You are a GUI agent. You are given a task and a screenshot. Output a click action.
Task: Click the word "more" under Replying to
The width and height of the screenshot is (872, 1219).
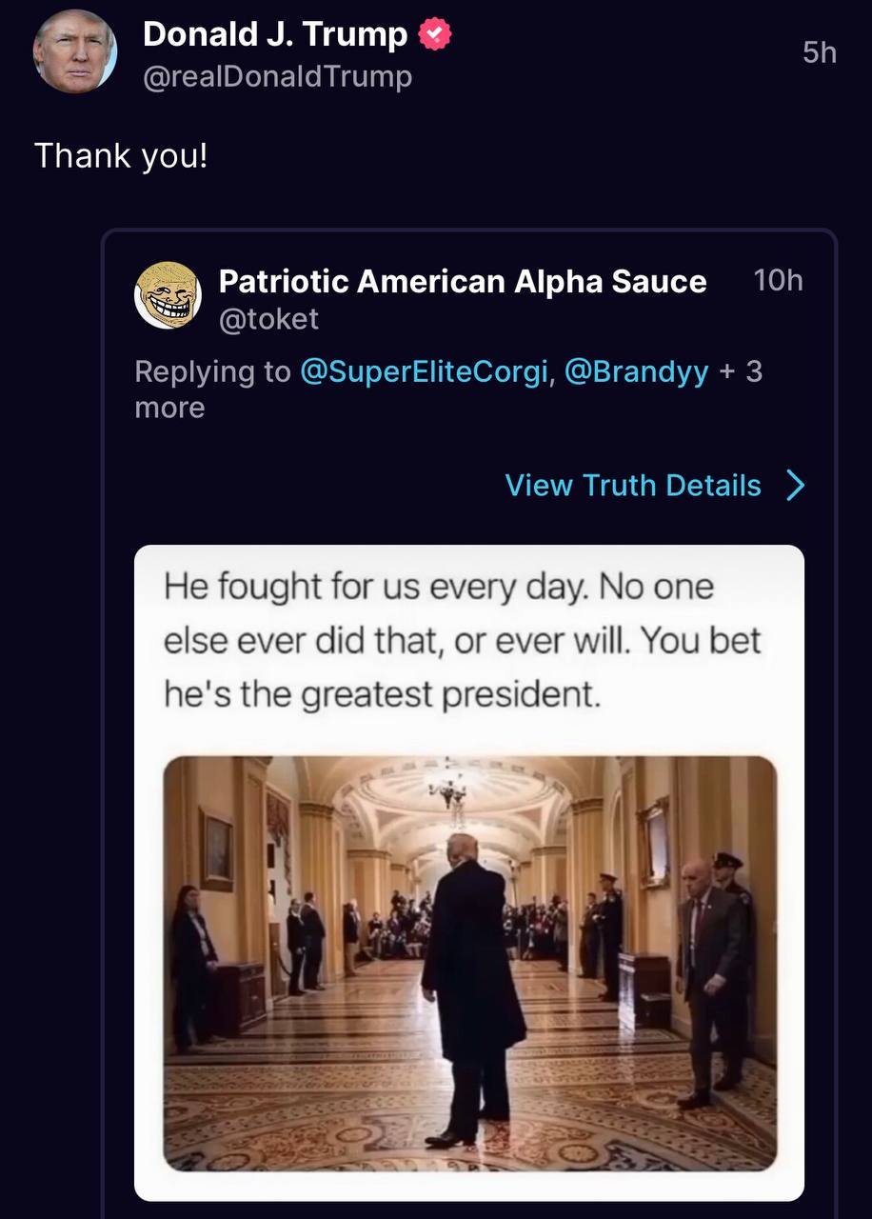point(169,408)
